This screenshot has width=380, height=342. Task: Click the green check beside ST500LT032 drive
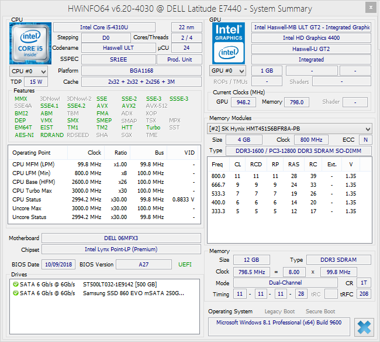[15, 284]
